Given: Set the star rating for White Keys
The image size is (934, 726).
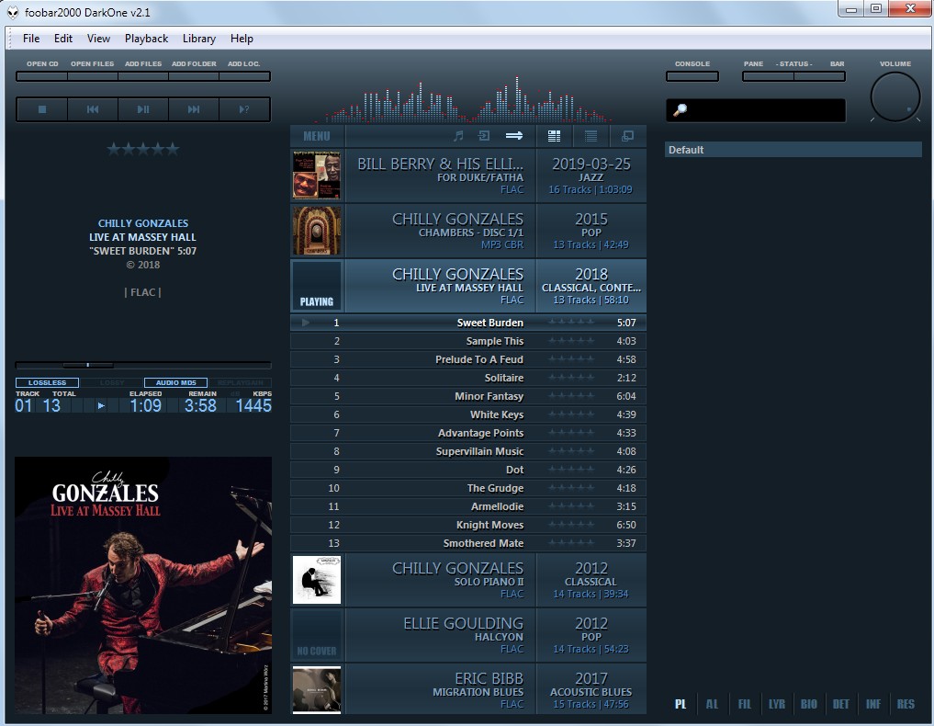Looking at the screenshot, I should tap(570, 414).
